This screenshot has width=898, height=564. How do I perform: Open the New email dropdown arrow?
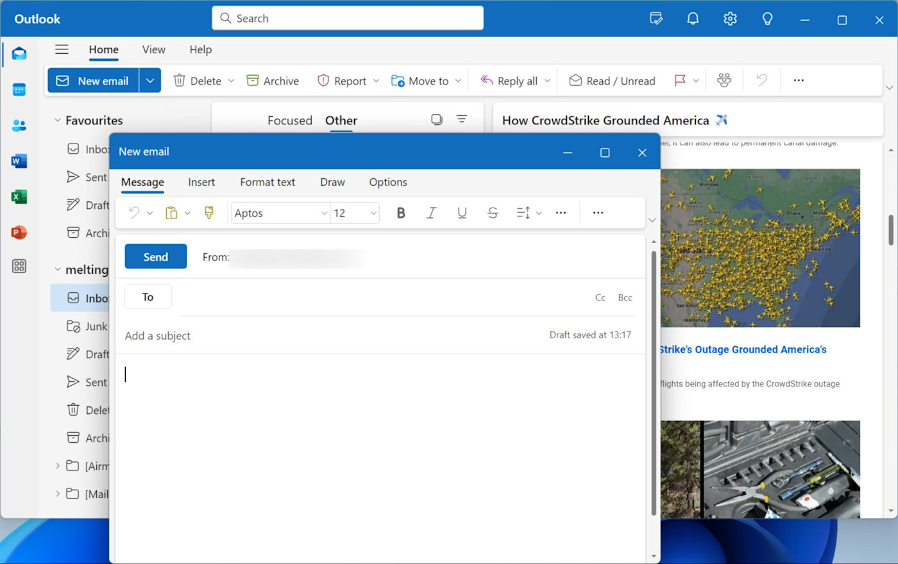point(150,81)
